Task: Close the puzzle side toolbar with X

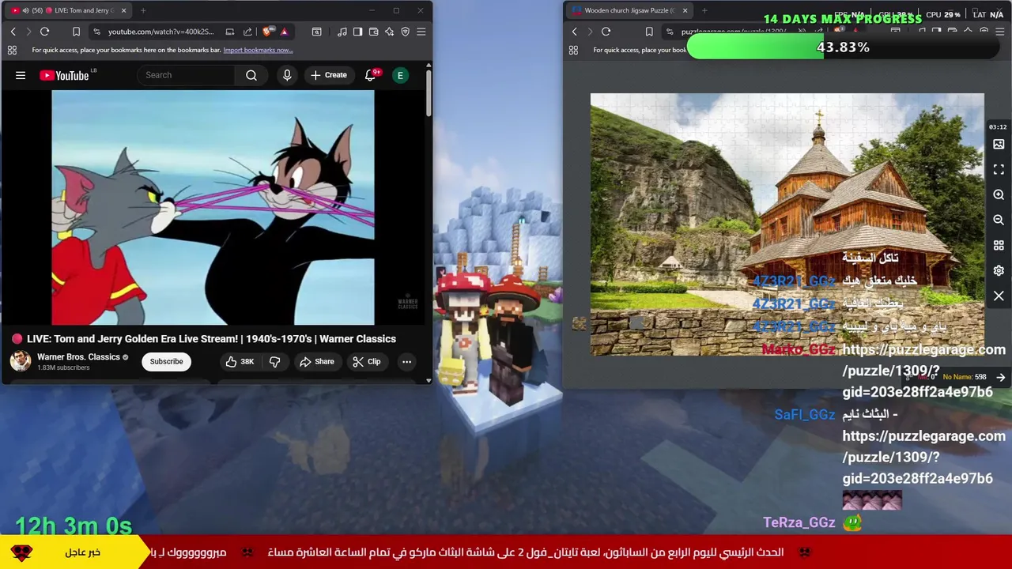Action: point(999,296)
